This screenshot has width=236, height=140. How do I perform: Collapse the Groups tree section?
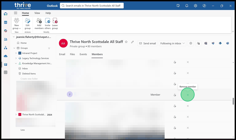(x=14, y=48)
